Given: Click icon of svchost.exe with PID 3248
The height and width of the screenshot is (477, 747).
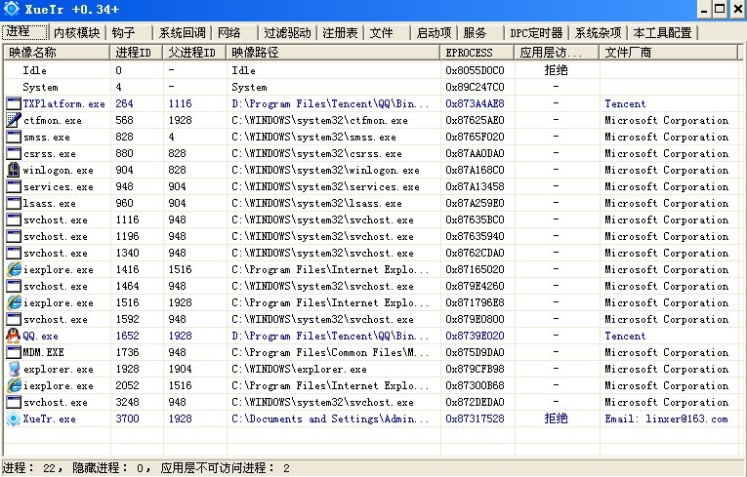Looking at the screenshot, I should coord(14,402).
